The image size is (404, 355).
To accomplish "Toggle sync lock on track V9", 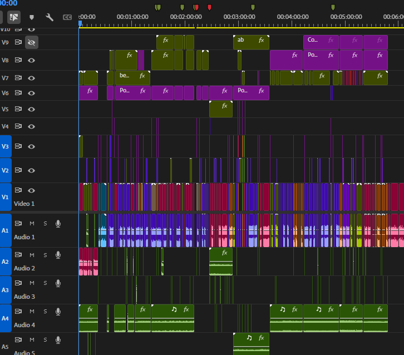I will coord(18,42).
